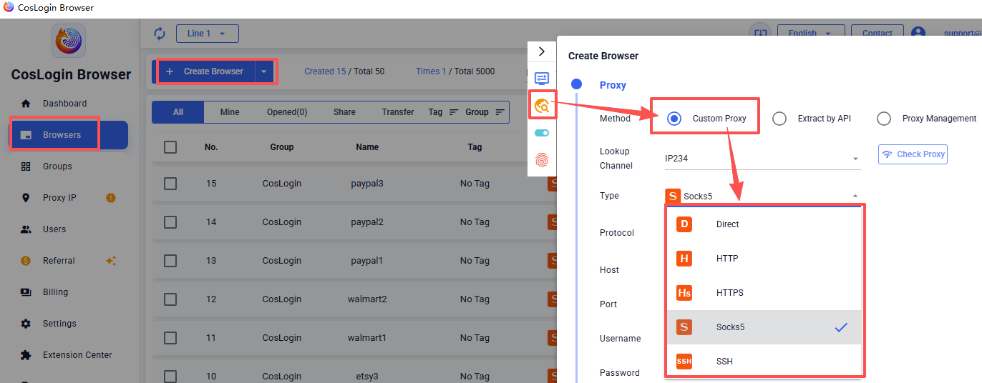This screenshot has width=982, height=383.
Task: Click the Proxy IP location pin icon
Action: [x=26, y=198]
